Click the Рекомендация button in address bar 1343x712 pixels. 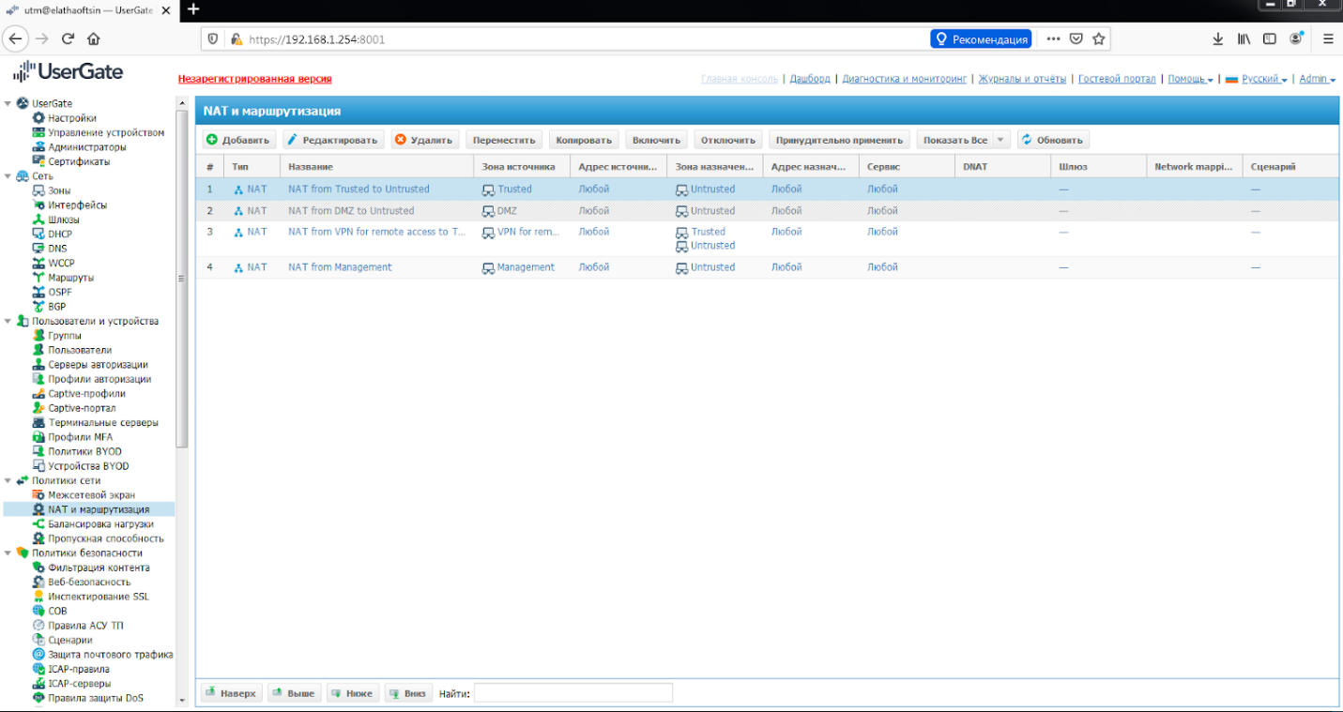[981, 39]
